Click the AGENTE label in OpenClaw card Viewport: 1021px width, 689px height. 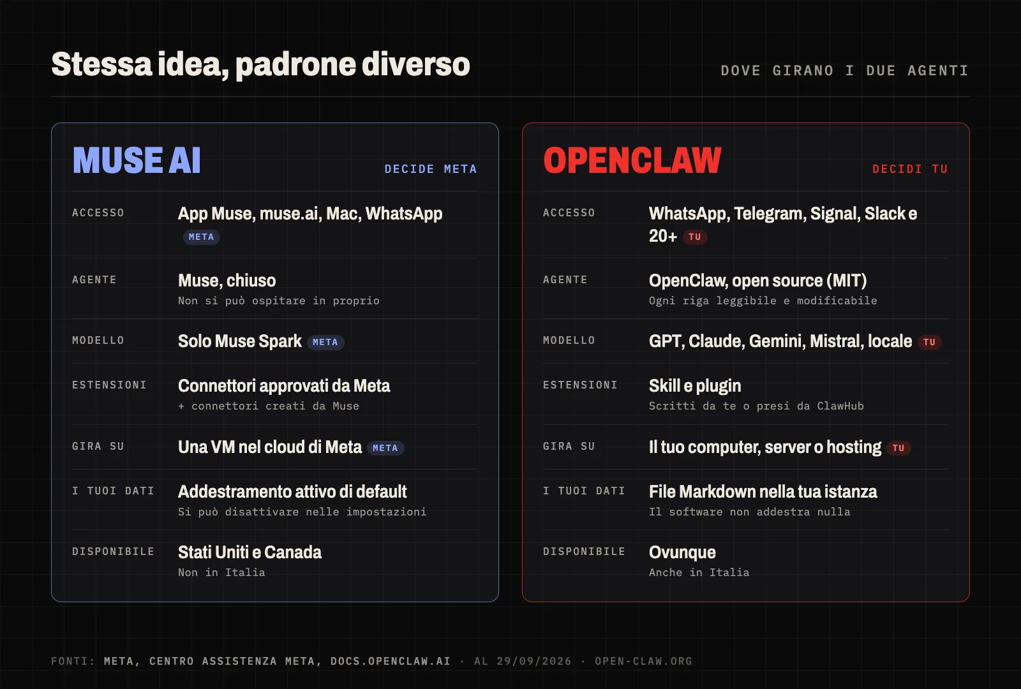pos(565,279)
